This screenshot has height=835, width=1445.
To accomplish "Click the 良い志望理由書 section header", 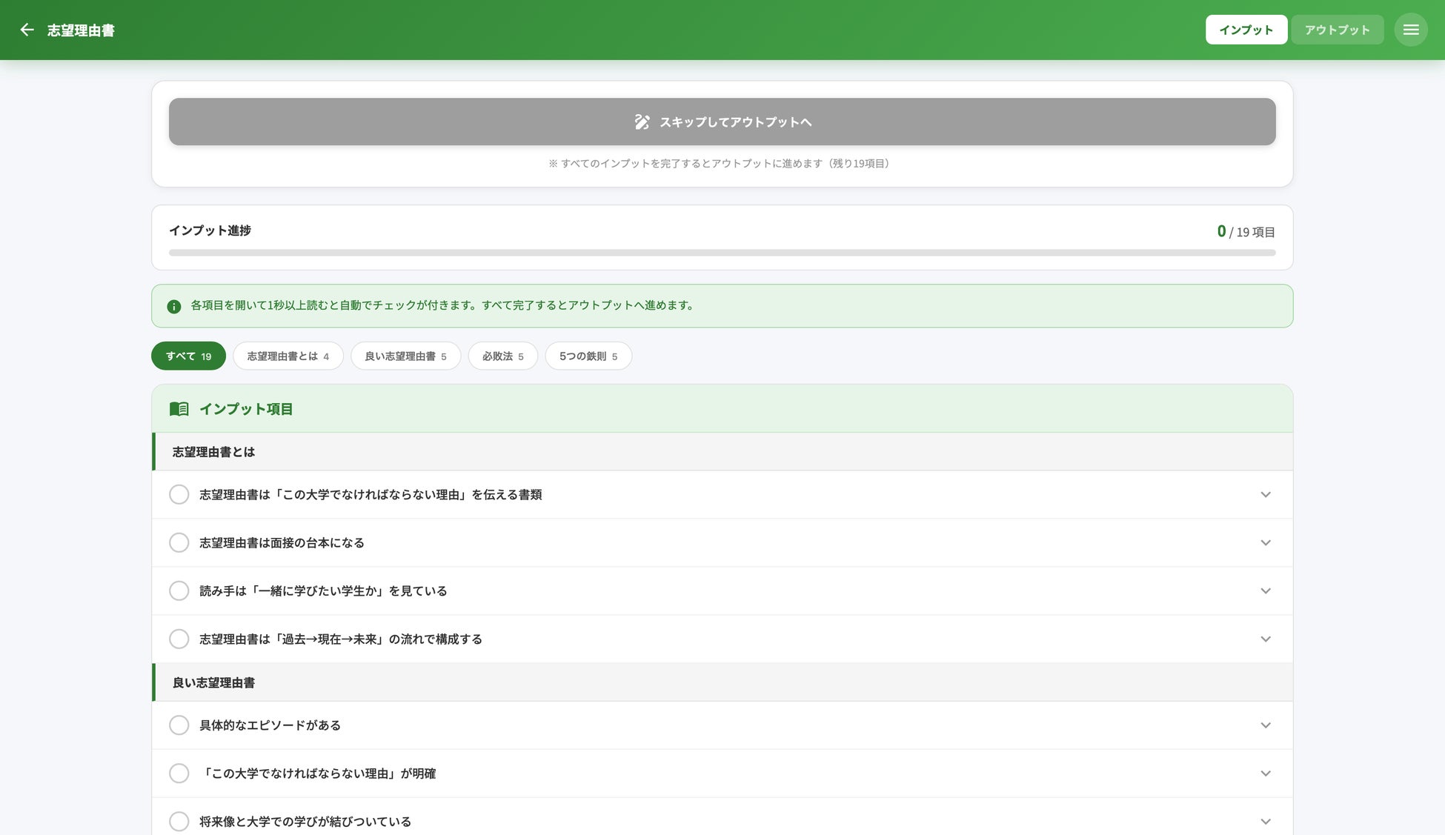I will tap(213, 682).
